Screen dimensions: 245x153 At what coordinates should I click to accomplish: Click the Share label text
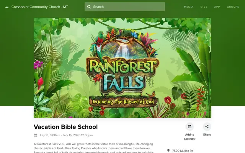click(x=207, y=135)
